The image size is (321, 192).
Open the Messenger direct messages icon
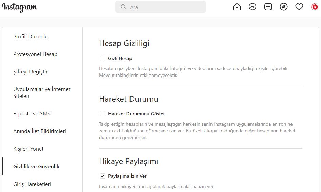tap(253, 7)
